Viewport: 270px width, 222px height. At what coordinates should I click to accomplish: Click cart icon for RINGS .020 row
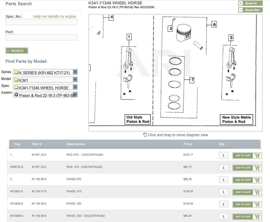pyautogui.click(x=257, y=205)
